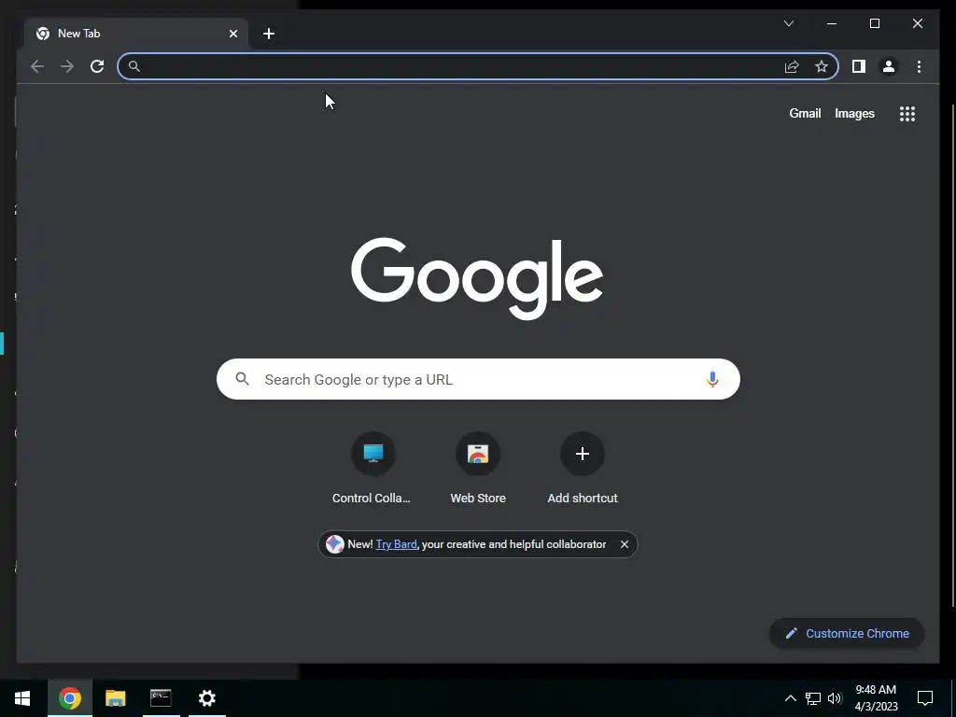Close the New Tab tab
This screenshot has height=717, width=956.
[x=232, y=34]
